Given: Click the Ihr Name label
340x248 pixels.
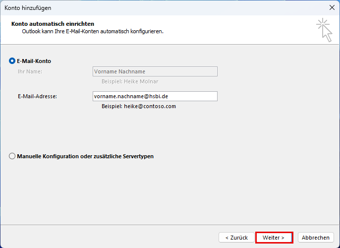Looking at the screenshot, I should pyautogui.click(x=30, y=71).
